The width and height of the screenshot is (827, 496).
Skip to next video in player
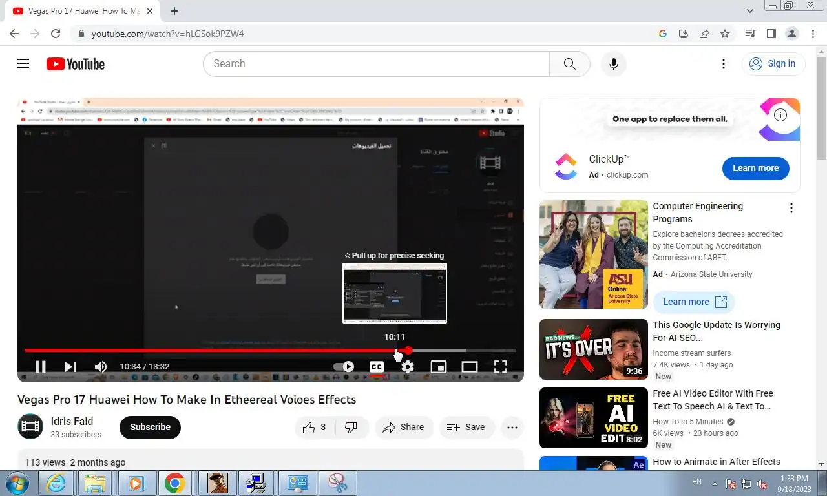70,367
